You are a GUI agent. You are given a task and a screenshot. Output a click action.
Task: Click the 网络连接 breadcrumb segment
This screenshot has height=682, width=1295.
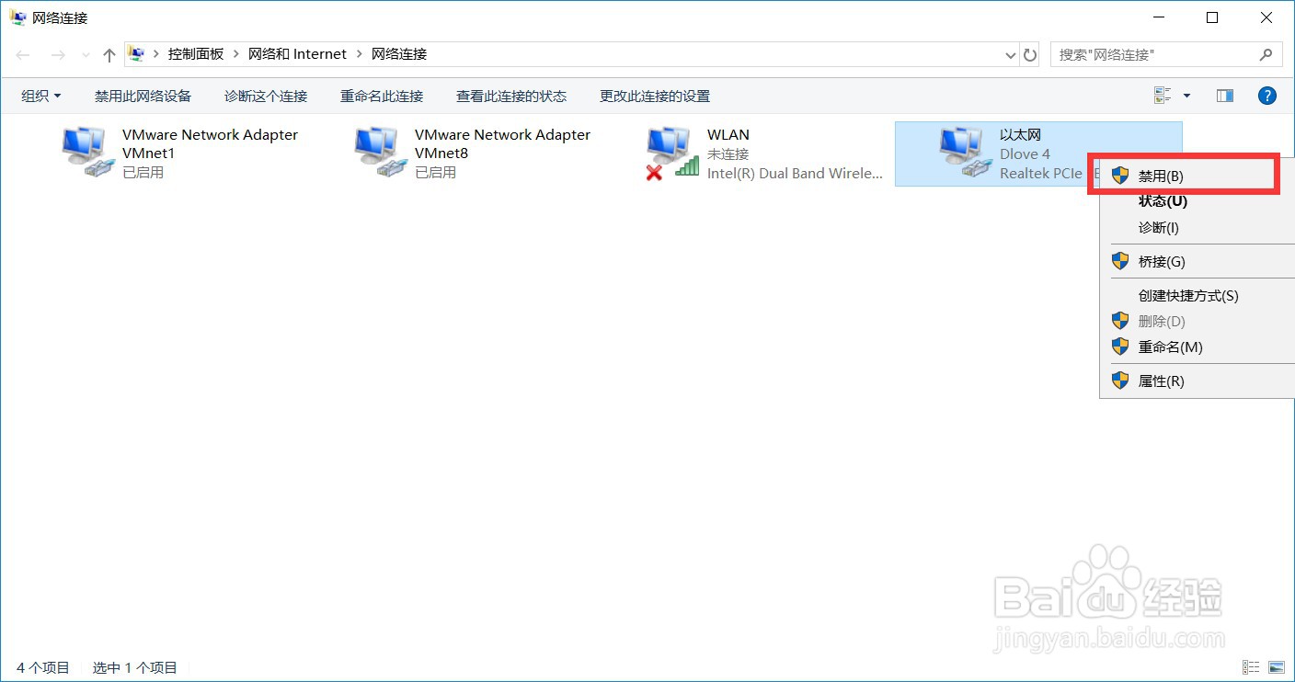pyautogui.click(x=399, y=54)
